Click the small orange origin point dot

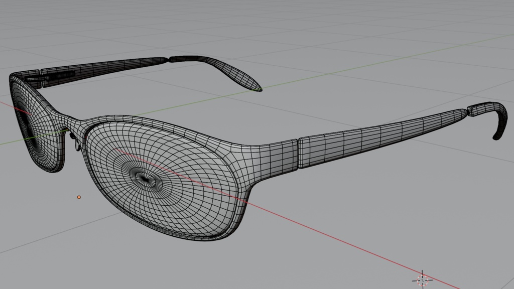coord(79,197)
